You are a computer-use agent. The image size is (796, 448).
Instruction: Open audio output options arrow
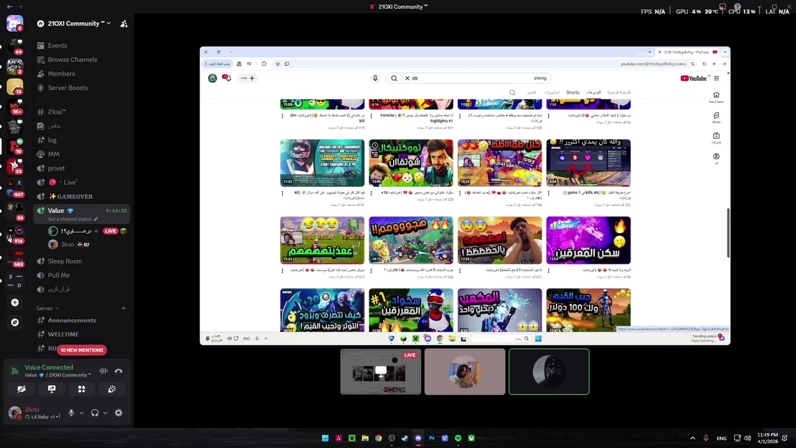105,413
